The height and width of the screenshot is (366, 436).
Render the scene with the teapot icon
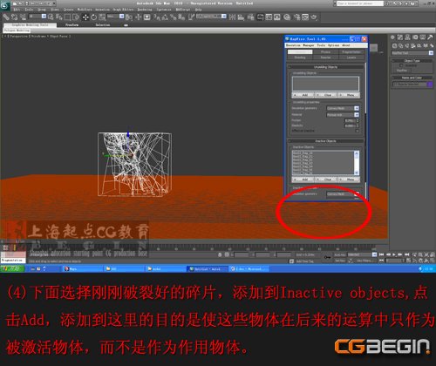pos(314,17)
